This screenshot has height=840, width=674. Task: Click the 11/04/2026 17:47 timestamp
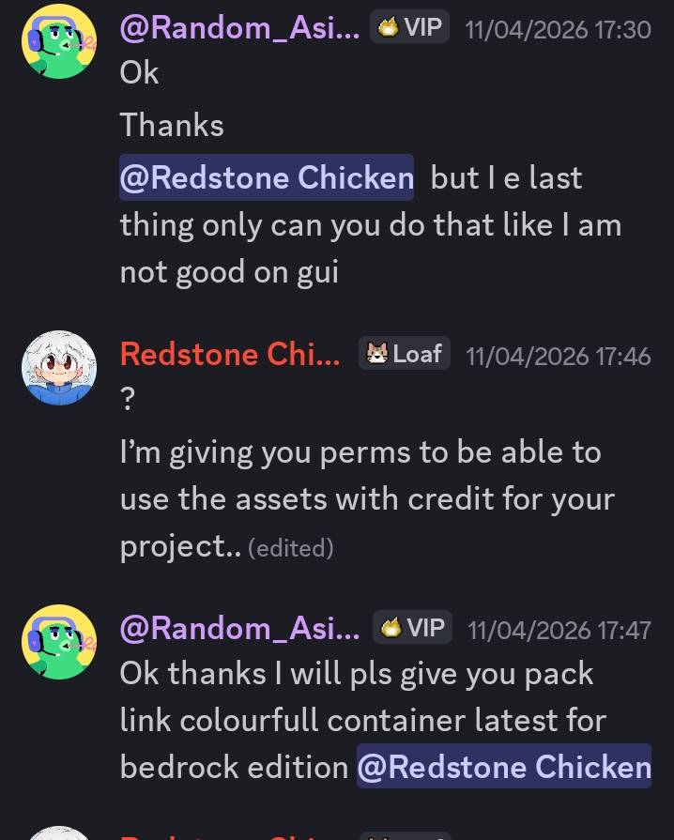tap(559, 630)
